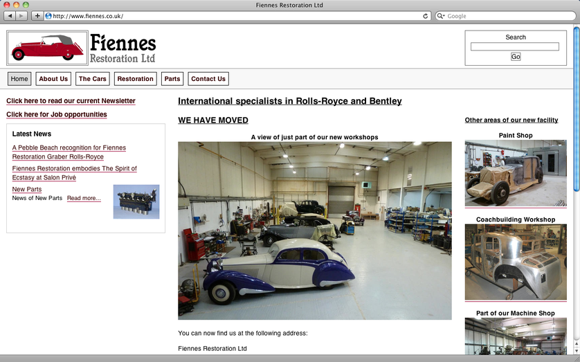Viewport: 580px width, 362px height.
Task: Click the globe site icon in address bar
Action: [48, 16]
